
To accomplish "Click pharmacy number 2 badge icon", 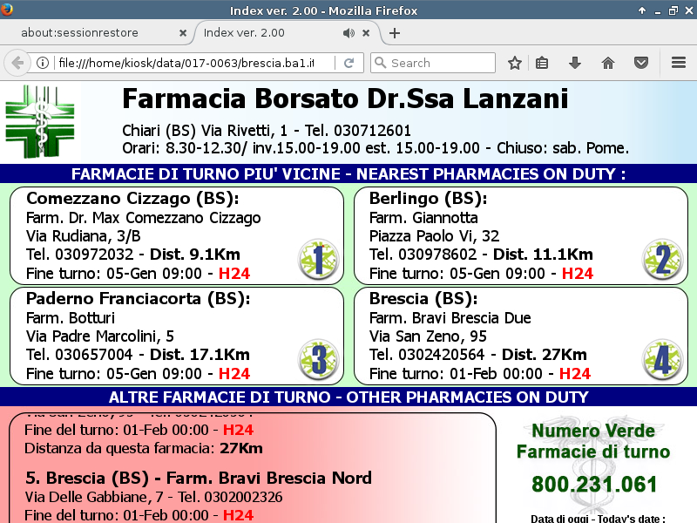I will (x=661, y=259).
